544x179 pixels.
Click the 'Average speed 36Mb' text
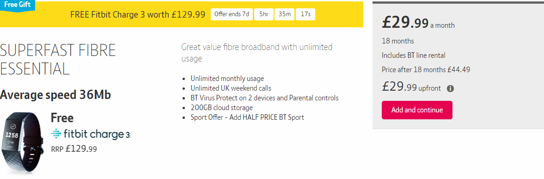tap(55, 94)
